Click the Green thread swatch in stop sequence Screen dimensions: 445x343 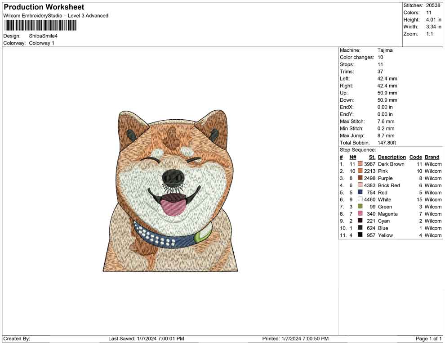click(360, 207)
